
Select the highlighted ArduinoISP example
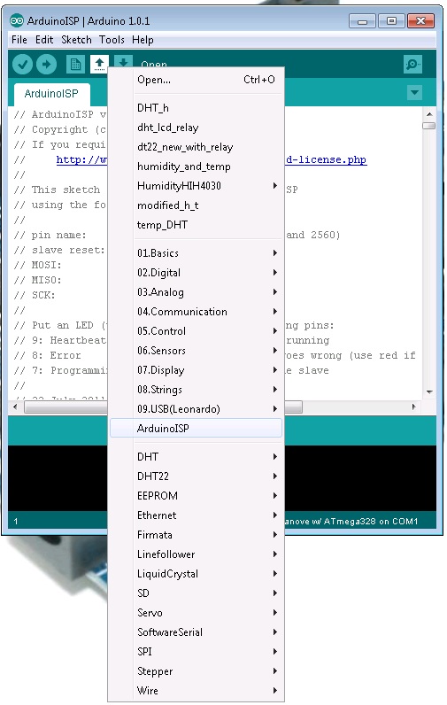[x=196, y=429]
